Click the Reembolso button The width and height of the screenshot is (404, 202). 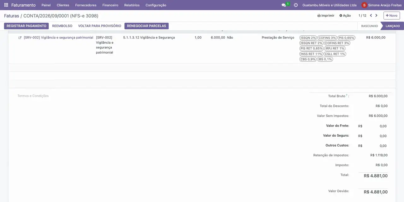tap(62, 26)
